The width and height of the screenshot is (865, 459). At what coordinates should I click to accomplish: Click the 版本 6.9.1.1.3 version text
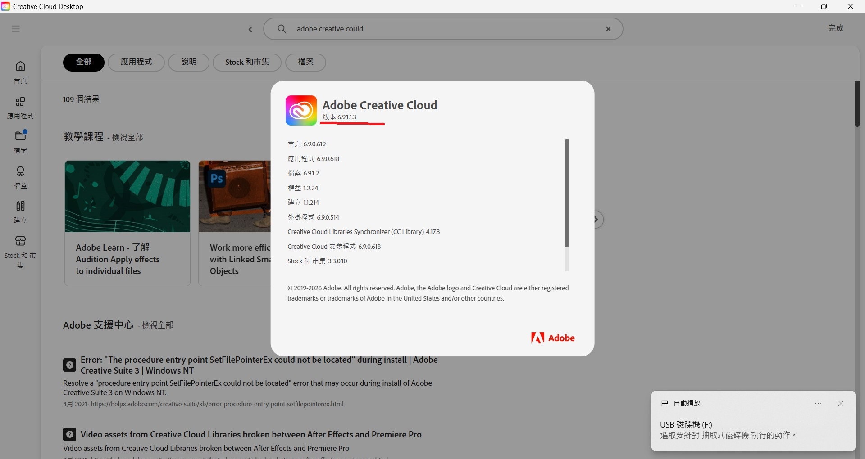click(339, 117)
